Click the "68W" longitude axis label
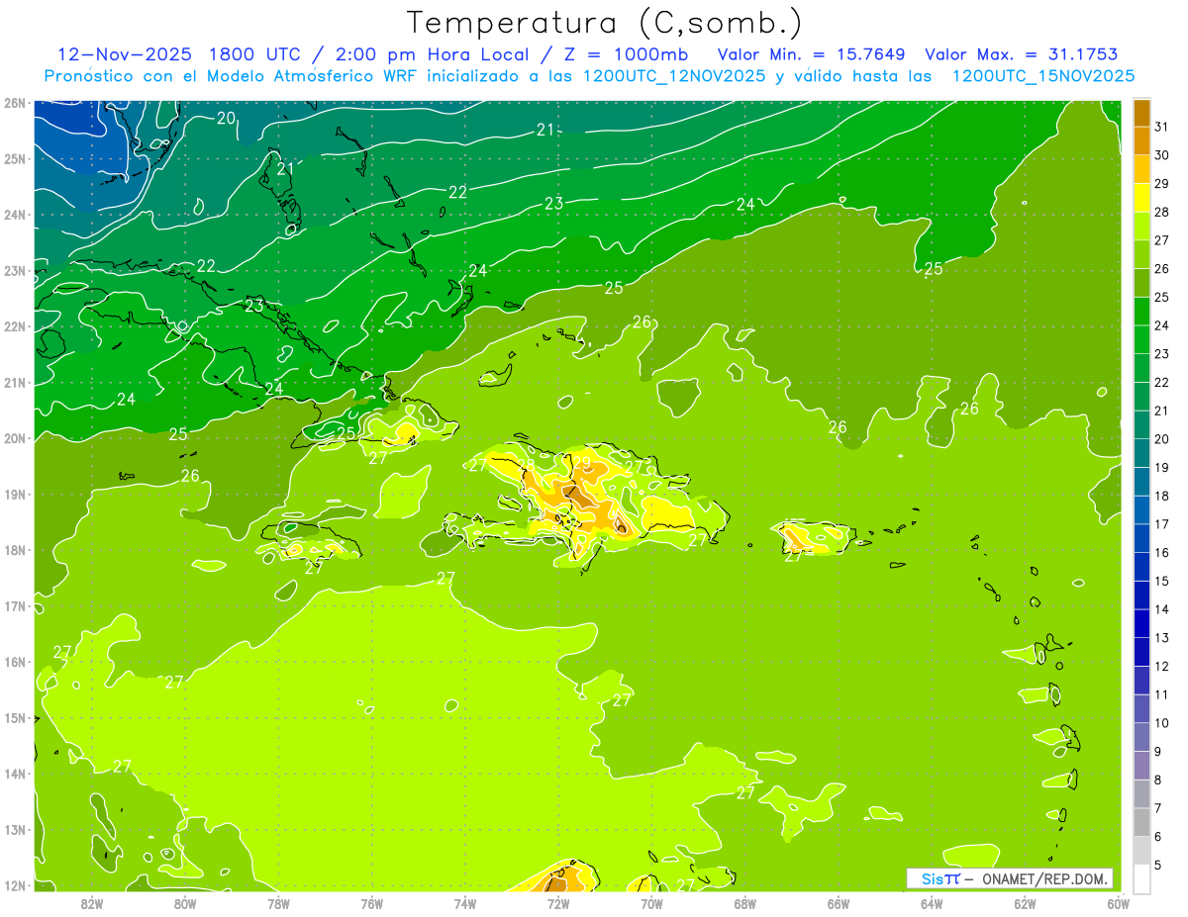Viewport: 1188px width, 917px height. point(745,903)
